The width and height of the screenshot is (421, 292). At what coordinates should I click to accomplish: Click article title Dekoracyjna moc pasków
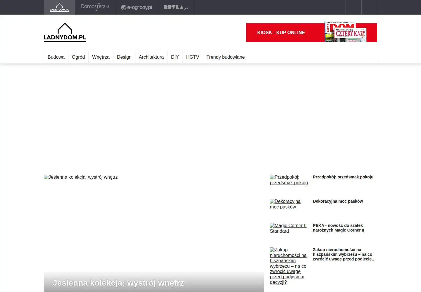pyautogui.click(x=338, y=201)
